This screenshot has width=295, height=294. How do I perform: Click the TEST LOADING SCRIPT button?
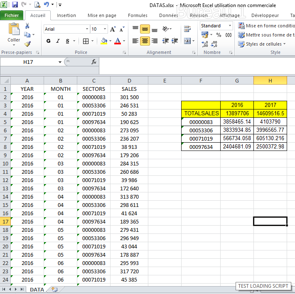263,286
